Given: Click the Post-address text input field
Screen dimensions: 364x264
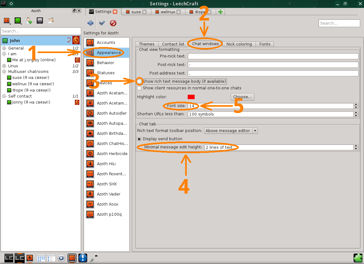Looking at the screenshot, I should pyautogui.click(x=273, y=73).
